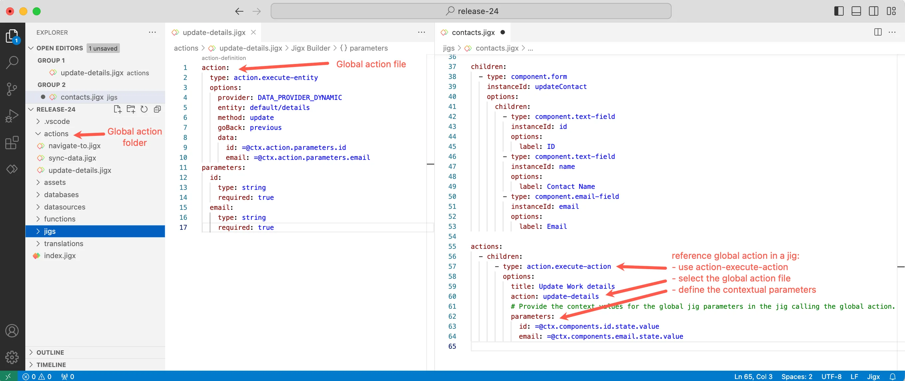Open more actions ellipsis of contacts.jigx editor group
The width and height of the screenshot is (905, 381).
892,32
